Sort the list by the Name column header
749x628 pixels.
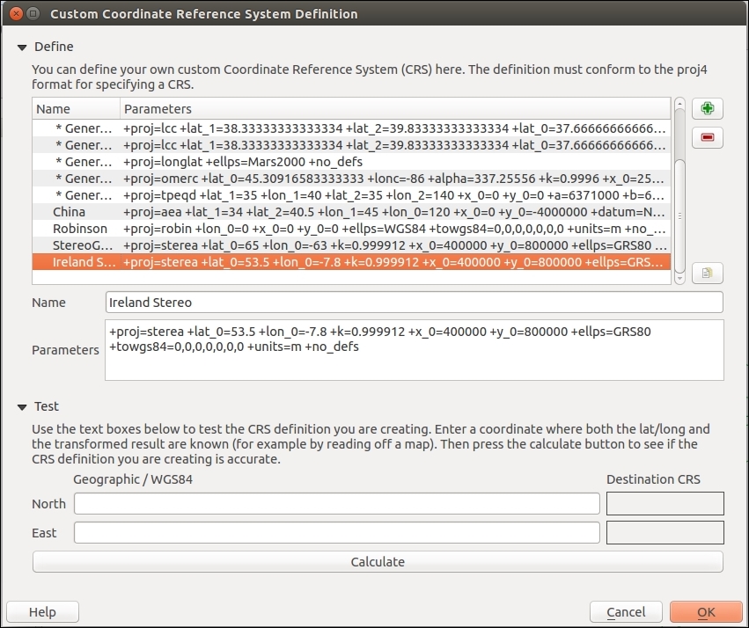click(x=76, y=109)
